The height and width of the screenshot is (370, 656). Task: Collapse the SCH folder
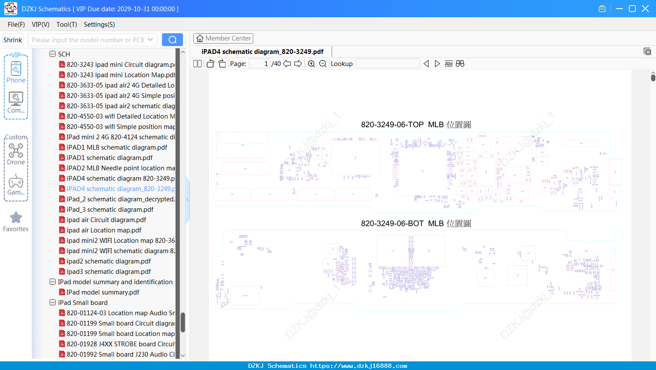pyautogui.click(x=53, y=54)
